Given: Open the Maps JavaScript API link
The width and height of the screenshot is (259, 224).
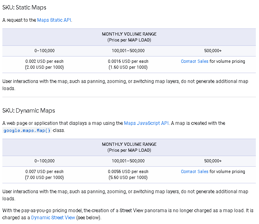Looking at the screenshot, I should pyautogui.click(x=146, y=123).
